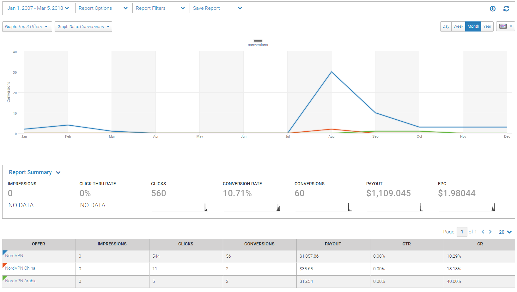Open the NordVPN offer link
Screen dimensions: 517x292
14,255
